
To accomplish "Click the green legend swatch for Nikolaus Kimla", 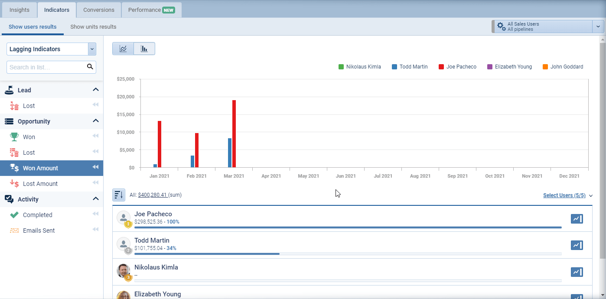I will 340,66.
